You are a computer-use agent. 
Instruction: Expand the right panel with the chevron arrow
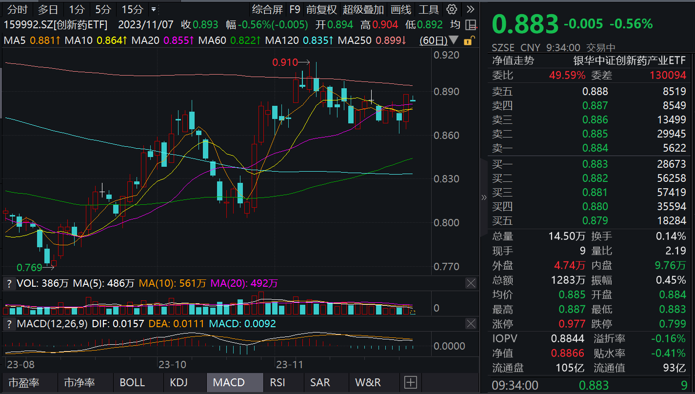click(x=484, y=197)
